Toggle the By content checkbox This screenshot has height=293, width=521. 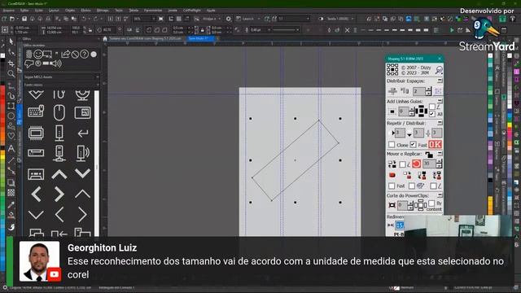click(431, 203)
